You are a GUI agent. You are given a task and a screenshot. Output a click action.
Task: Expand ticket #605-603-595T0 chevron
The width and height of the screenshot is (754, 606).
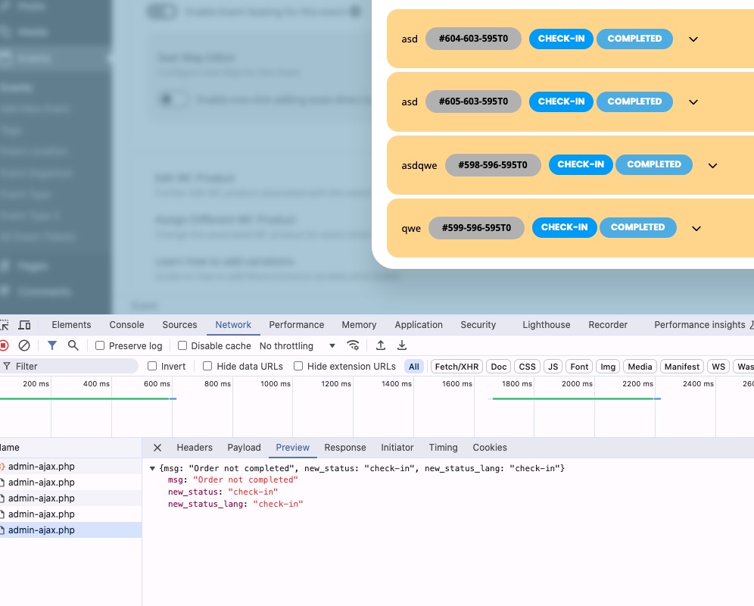(x=693, y=102)
